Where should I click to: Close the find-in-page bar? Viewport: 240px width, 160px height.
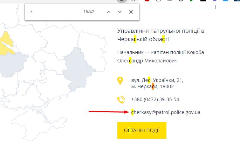pyautogui.click(x=131, y=12)
